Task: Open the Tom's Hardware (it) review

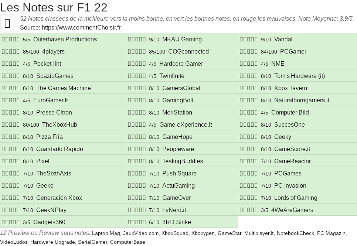Action: click(x=299, y=76)
